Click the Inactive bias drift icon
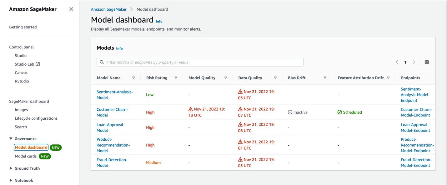Viewport: 447px width, 185px height. pos(290,112)
